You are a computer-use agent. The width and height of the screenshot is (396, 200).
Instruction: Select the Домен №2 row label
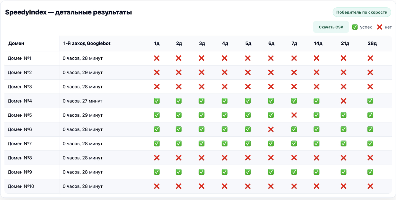tap(20, 72)
